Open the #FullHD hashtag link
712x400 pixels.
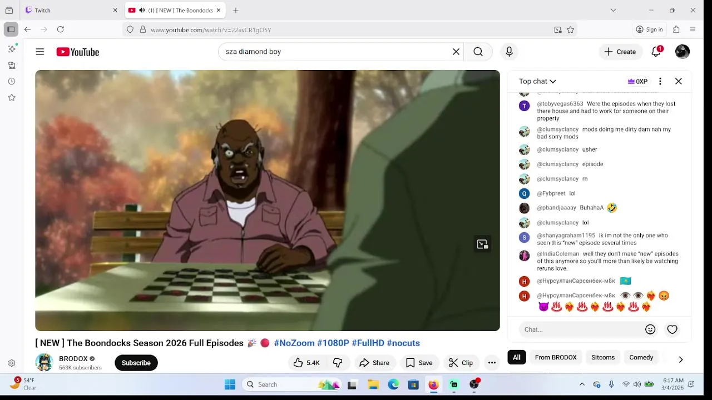point(368,343)
